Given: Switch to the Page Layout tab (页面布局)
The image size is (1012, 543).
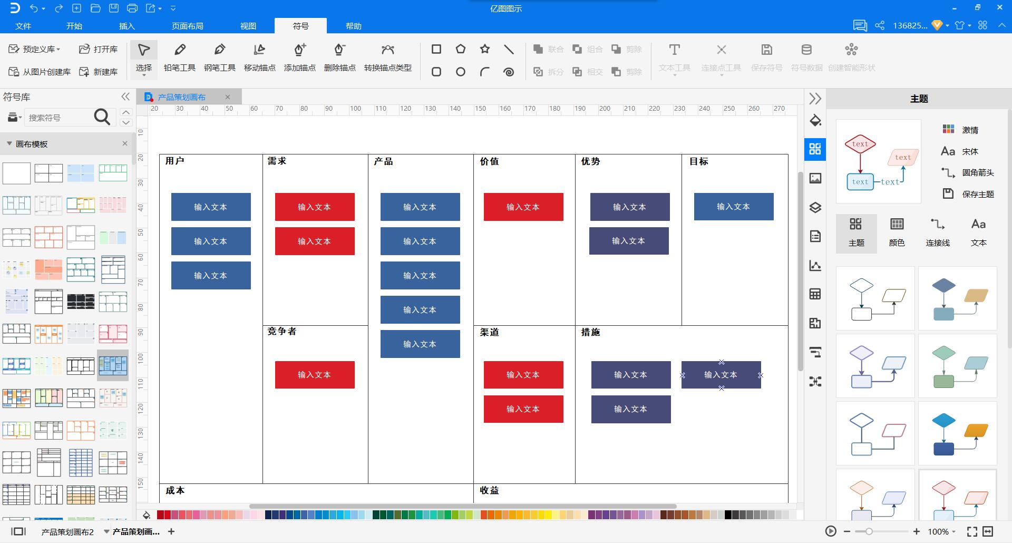Looking at the screenshot, I should [188, 26].
